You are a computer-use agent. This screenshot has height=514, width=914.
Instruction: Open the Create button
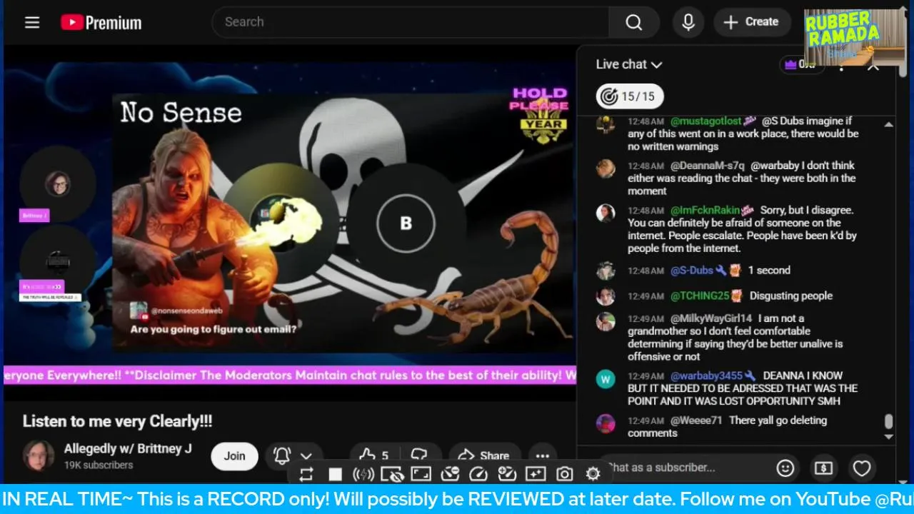click(x=751, y=22)
